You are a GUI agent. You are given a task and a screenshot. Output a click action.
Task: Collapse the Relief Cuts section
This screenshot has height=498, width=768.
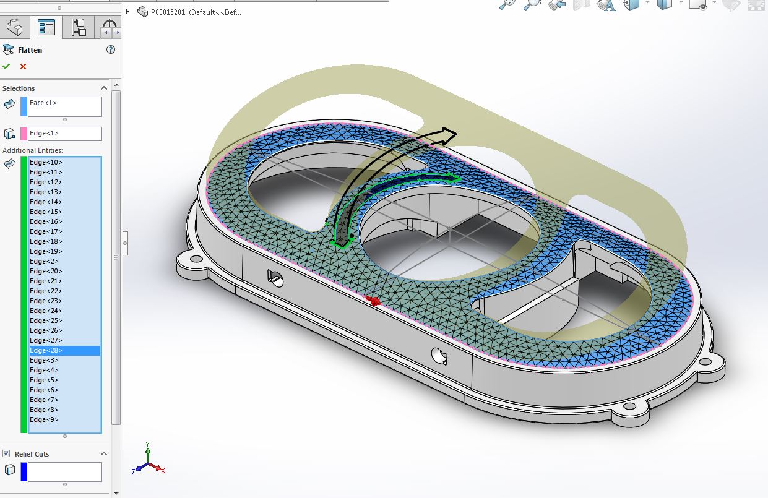pos(104,453)
